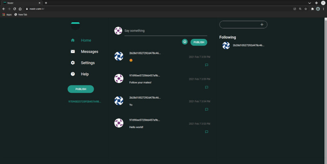Open own key link 97D90EE5725FEB457A9B
Screen dimensions: 327x164
coord(85,101)
